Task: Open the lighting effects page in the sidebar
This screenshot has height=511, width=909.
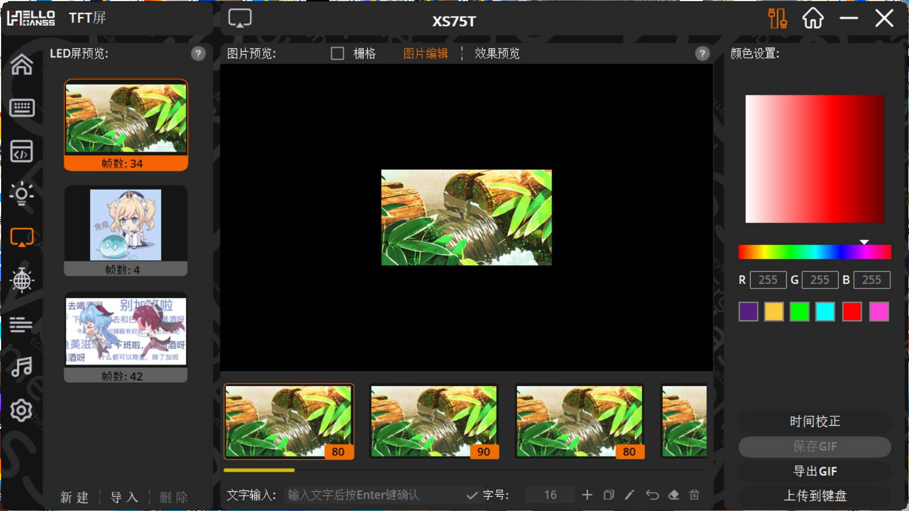Action: coord(22,194)
